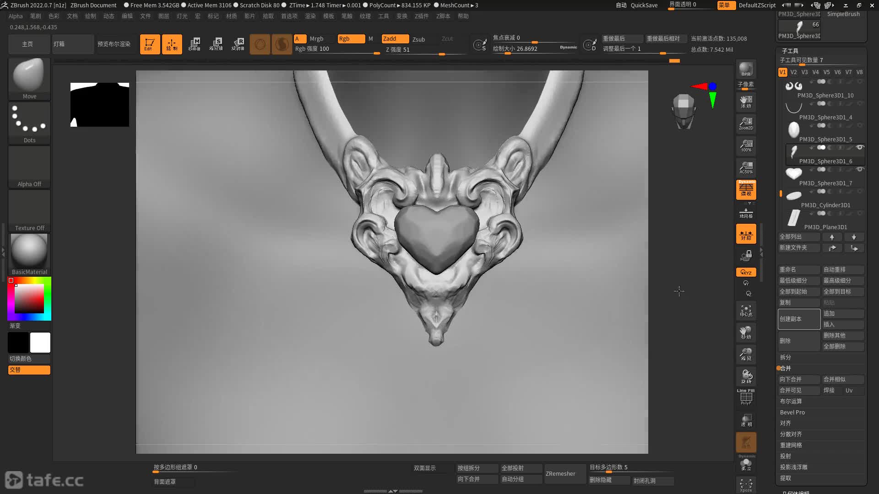The width and height of the screenshot is (879, 494).
Task: Enable the Zsub sculpt mode
Action: click(x=418, y=39)
